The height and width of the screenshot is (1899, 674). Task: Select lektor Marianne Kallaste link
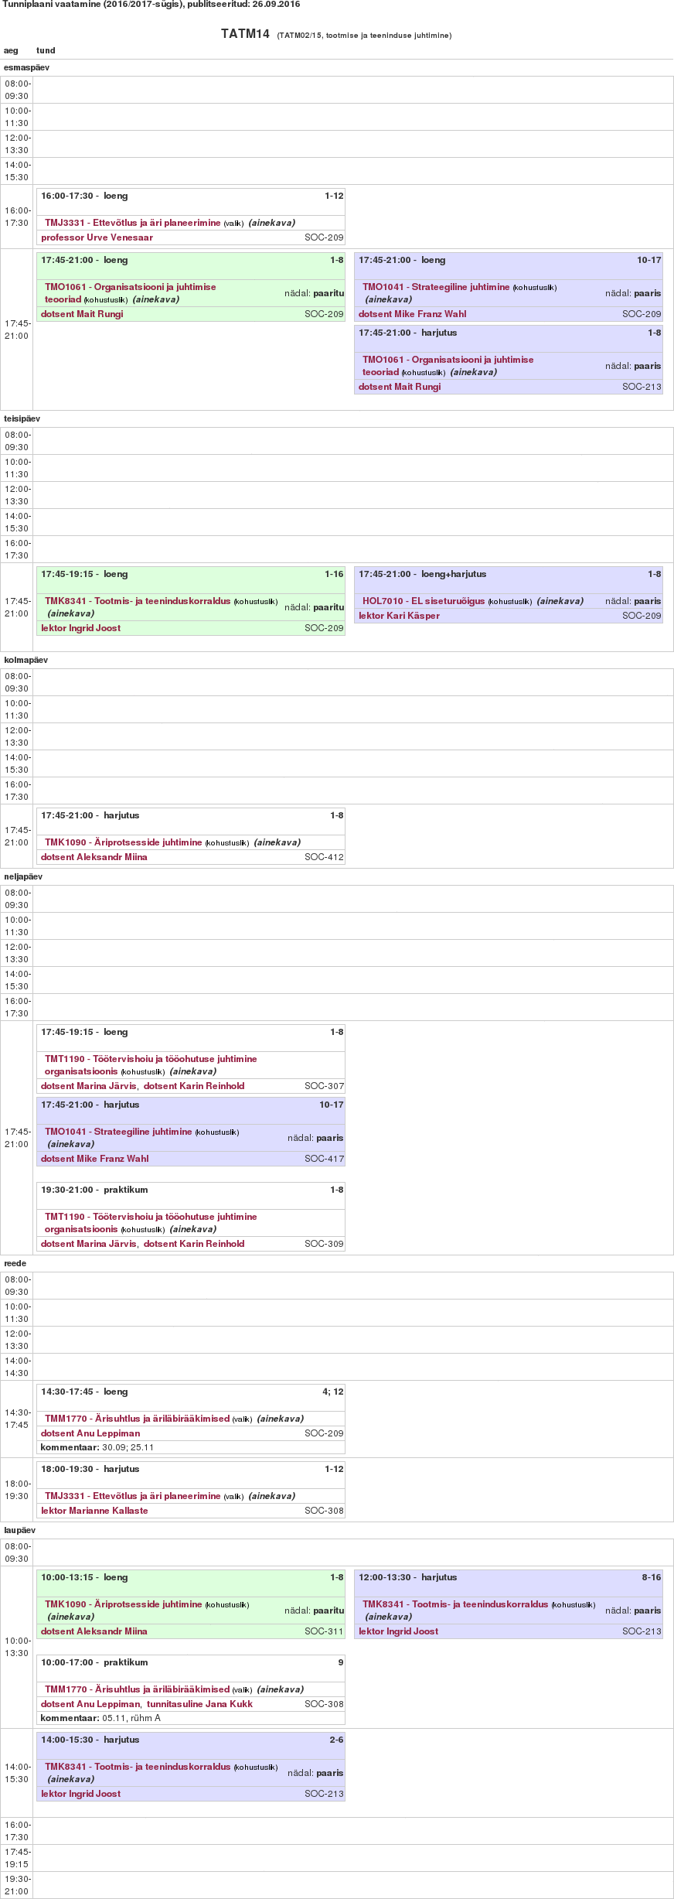tap(94, 1511)
